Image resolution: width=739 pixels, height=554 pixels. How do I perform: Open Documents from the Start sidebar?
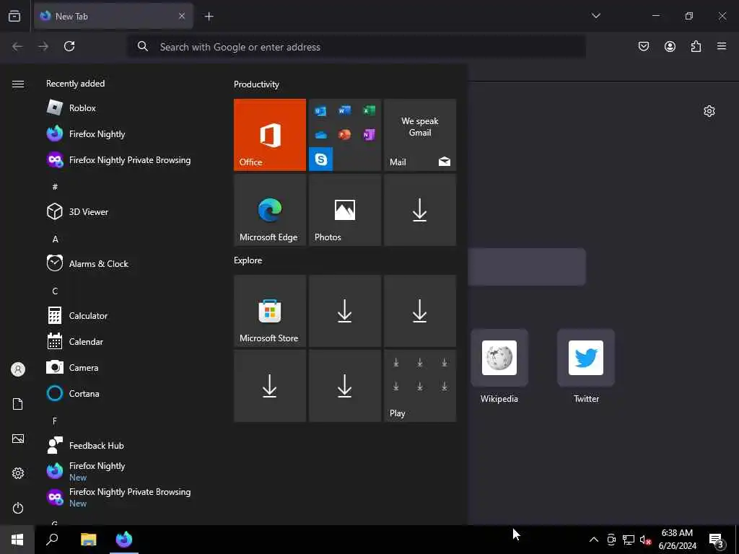pos(18,404)
